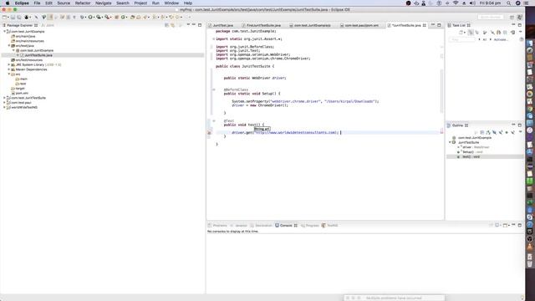Click the Display Selected Console icon
Screen dimensions: 535x301
point(497,225)
